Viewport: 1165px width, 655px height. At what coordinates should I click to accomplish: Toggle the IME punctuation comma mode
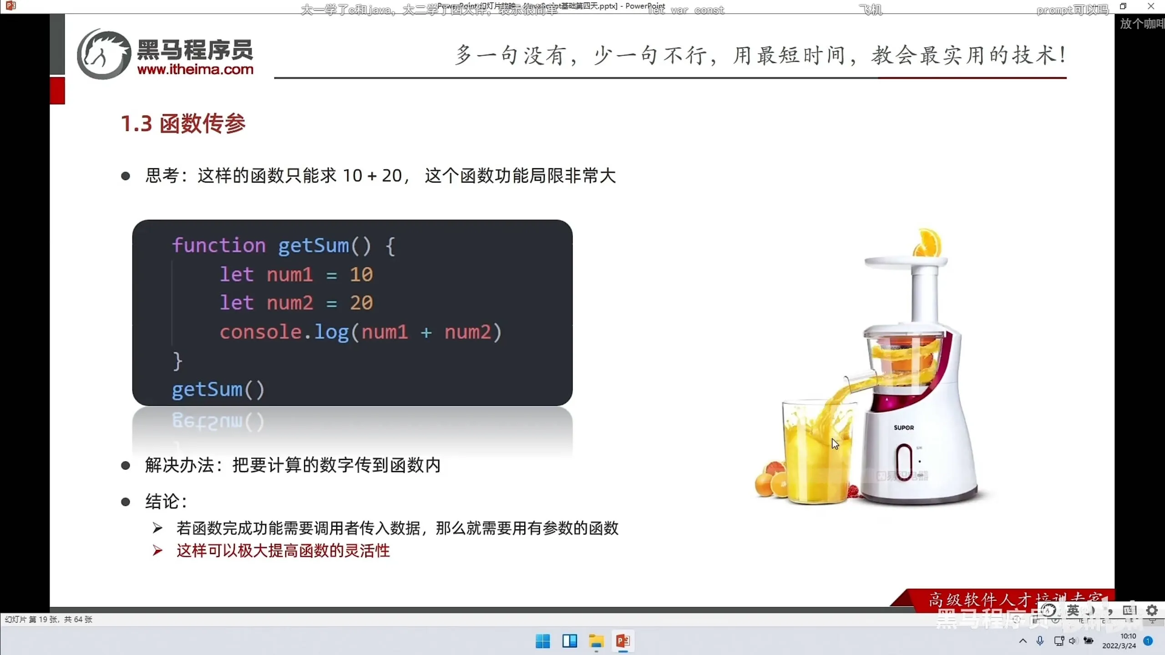(x=1110, y=611)
